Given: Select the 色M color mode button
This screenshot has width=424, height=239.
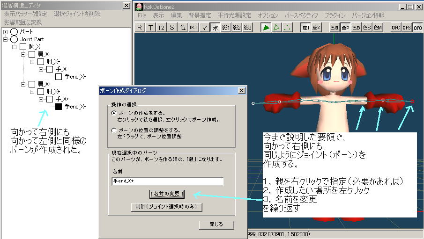Looking at the screenshot, I should pos(378,27).
